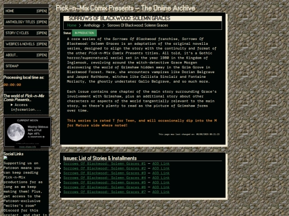Click the Pick-n-Mix Comix Presents site title
The height and width of the screenshot is (216, 289).
click(x=125, y=8)
